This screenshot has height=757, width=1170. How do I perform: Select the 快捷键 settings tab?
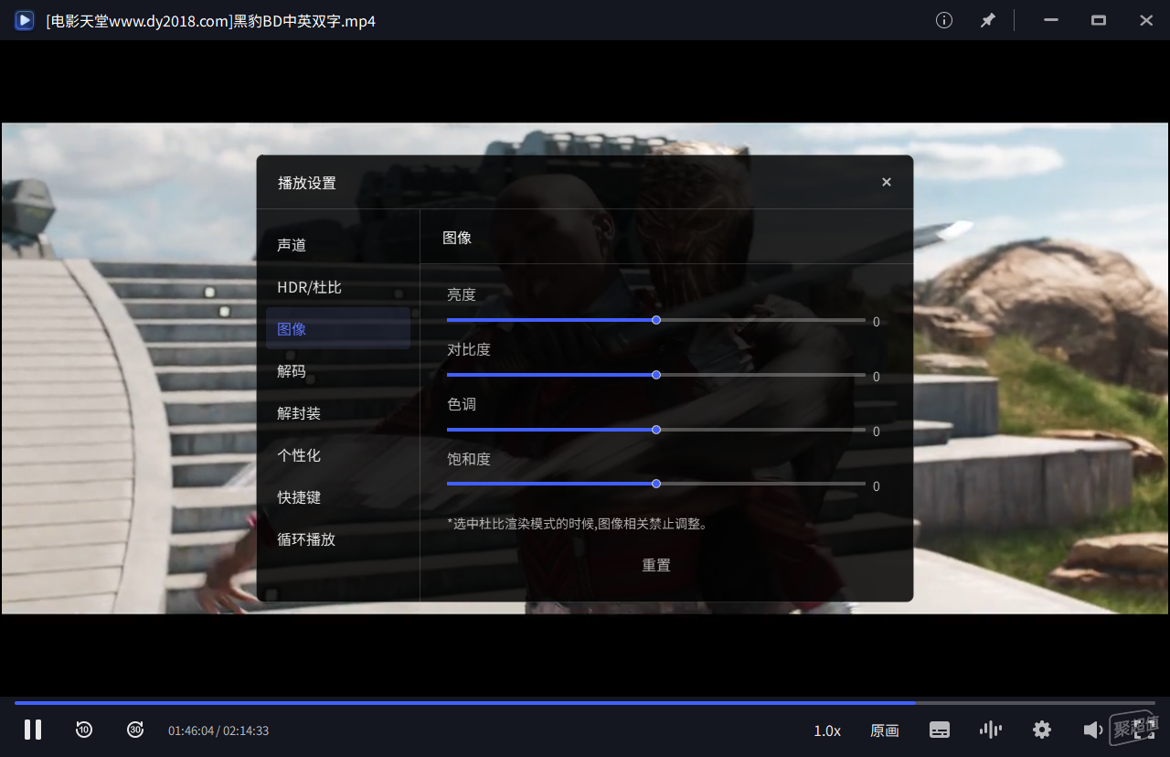pos(338,497)
